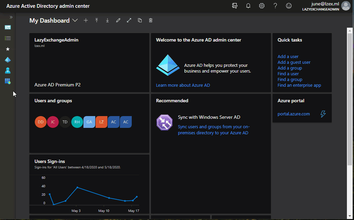The width and height of the screenshot is (354, 220).
Task: Open the help question mark menu
Action: [275, 6]
